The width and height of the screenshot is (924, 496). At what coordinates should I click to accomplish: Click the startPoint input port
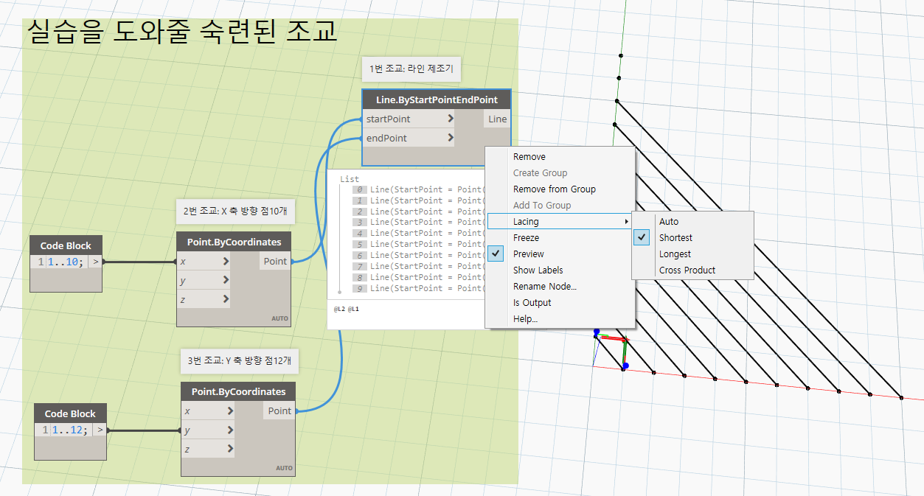coord(409,119)
